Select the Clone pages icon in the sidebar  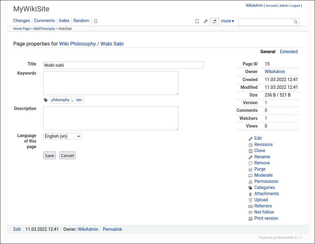pyautogui.click(x=251, y=151)
